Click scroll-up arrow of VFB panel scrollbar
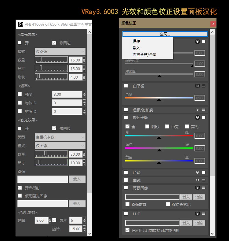 tap(90, 32)
